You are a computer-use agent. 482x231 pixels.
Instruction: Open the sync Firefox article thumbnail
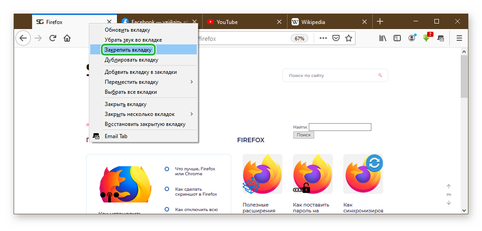coord(363,174)
